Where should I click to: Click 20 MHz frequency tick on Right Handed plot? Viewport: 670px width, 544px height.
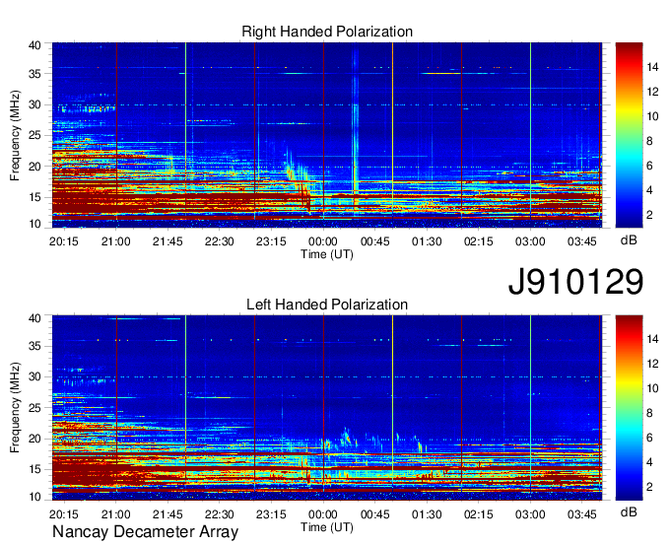click(34, 167)
